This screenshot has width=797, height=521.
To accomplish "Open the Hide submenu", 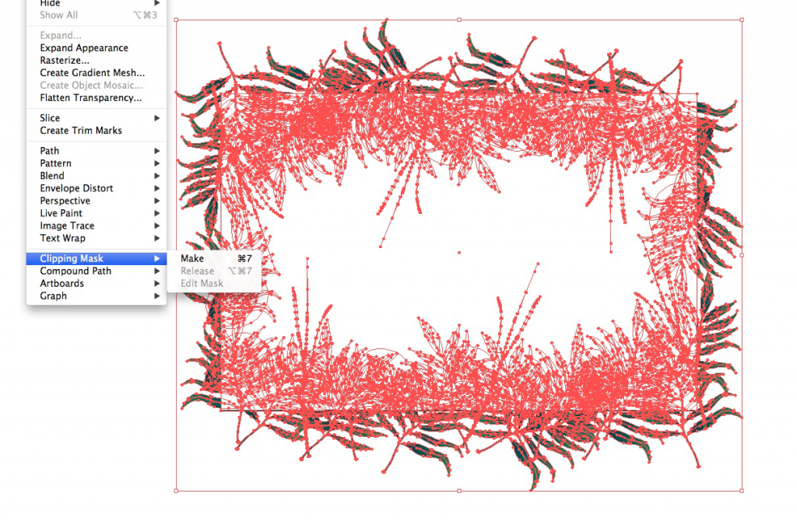I will (96, 3).
